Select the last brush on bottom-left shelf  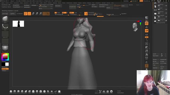[x=59, y=92]
